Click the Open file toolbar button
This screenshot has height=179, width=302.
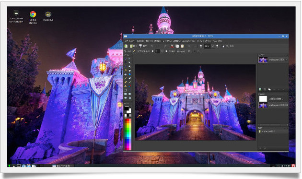(x=133, y=46)
